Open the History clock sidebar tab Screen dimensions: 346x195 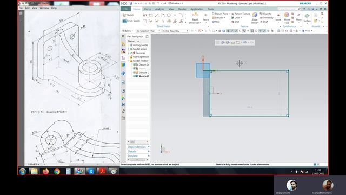coord(123,91)
